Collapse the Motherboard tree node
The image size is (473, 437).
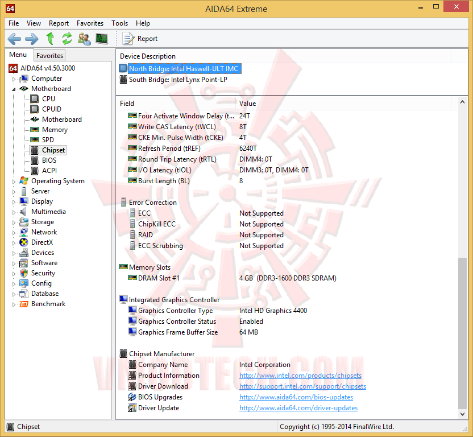tap(14, 89)
